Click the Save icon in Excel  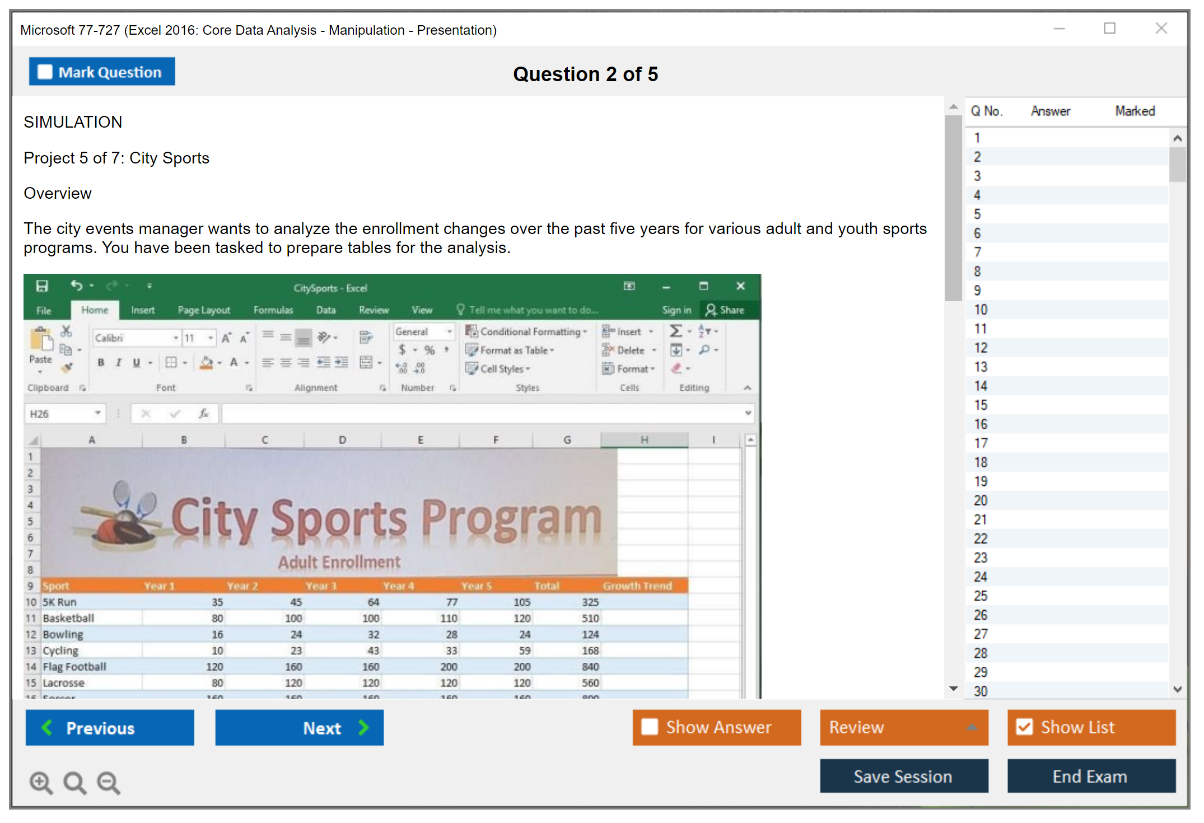(42, 286)
